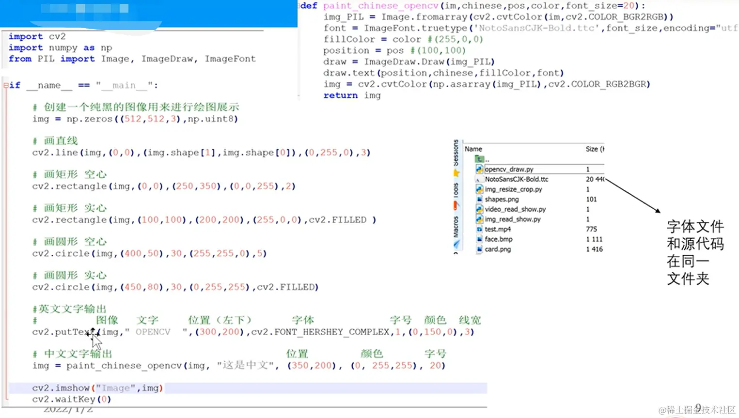Select the Python icon beside img_resize_crop.py

(479, 189)
